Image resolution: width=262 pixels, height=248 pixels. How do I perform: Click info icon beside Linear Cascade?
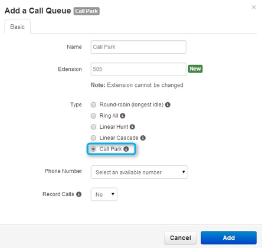[x=143, y=138]
